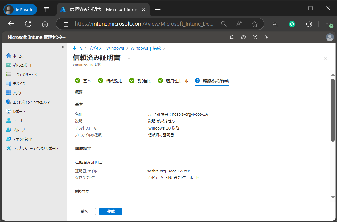Open the Intune settings gear icon

coord(243,37)
